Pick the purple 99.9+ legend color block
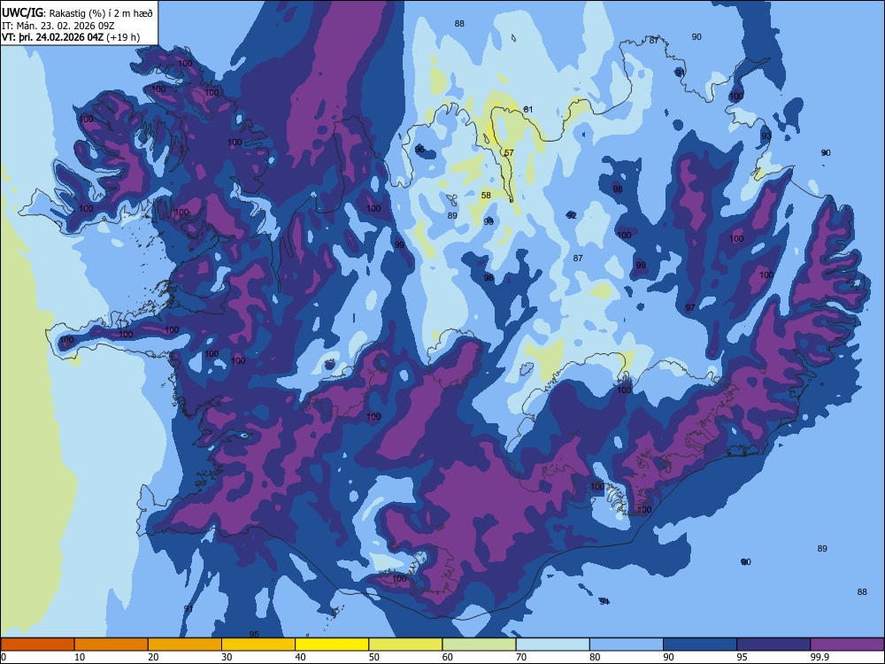The height and width of the screenshot is (664, 885). click(x=847, y=645)
